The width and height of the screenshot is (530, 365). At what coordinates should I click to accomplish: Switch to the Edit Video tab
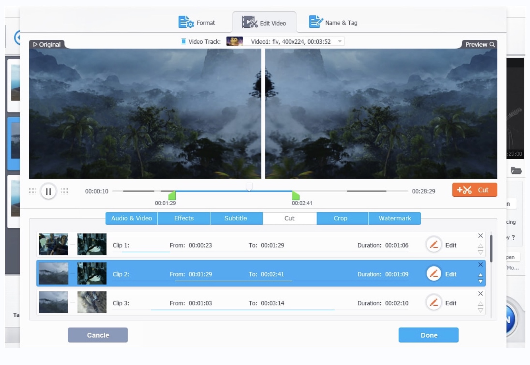(x=264, y=22)
